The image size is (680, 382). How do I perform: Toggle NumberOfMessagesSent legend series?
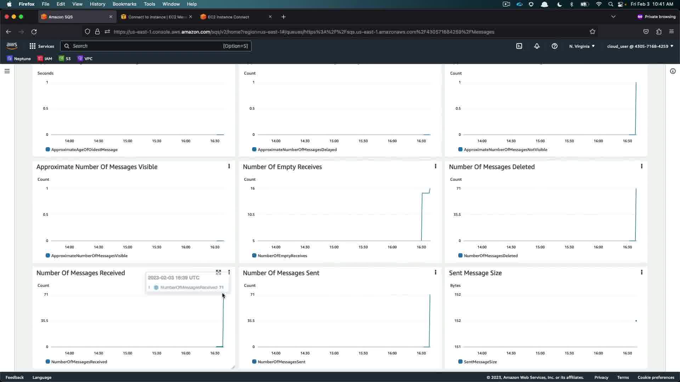click(x=281, y=362)
